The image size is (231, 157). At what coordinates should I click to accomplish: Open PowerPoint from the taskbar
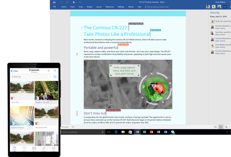(151, 132)
